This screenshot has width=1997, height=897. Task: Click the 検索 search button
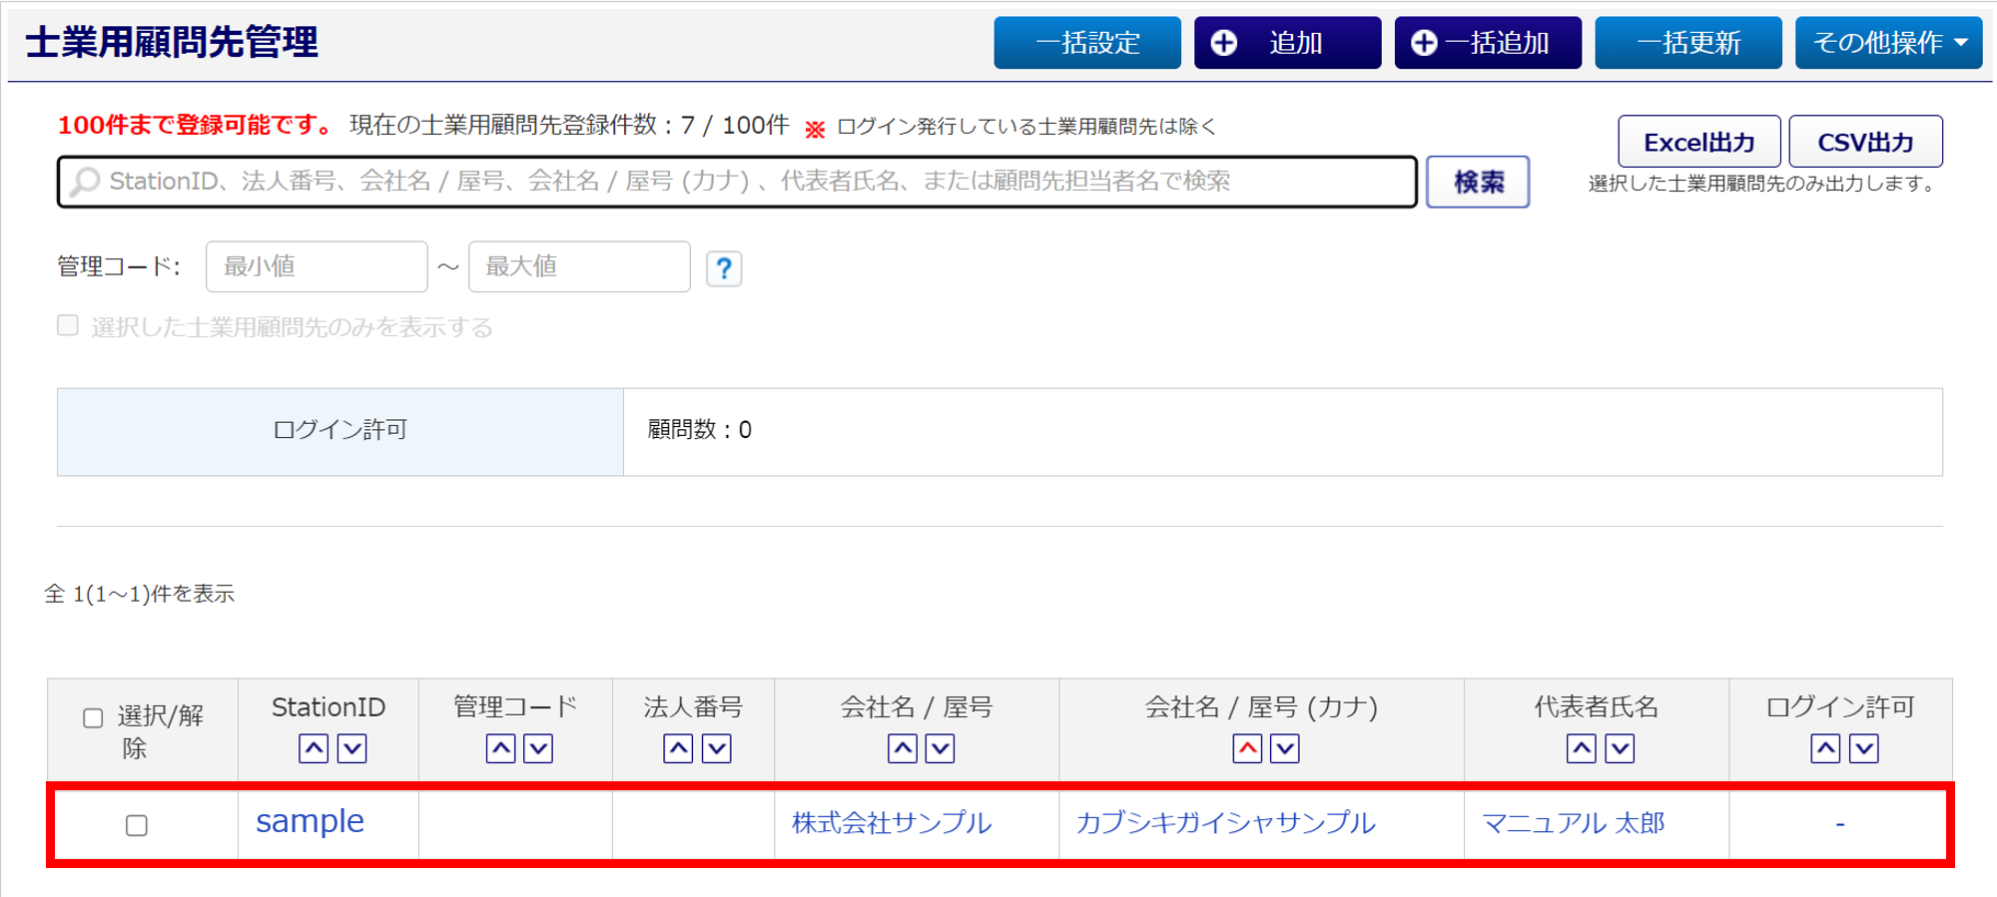click(1478, 182)
